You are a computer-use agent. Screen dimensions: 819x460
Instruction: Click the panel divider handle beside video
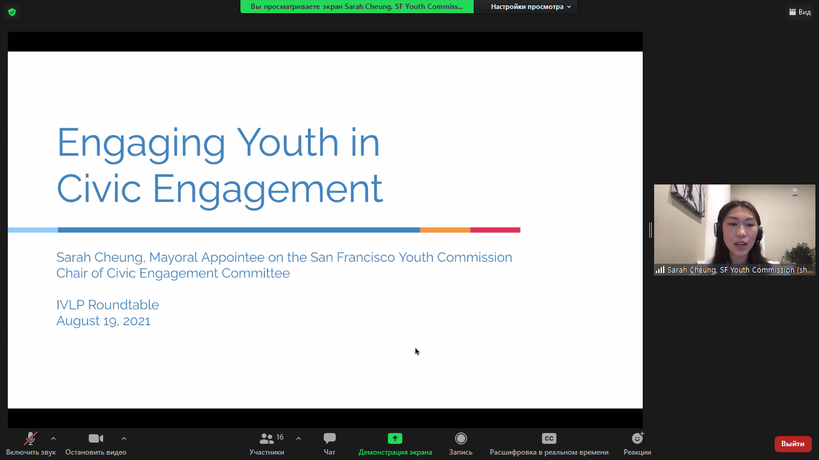[650, 230]
